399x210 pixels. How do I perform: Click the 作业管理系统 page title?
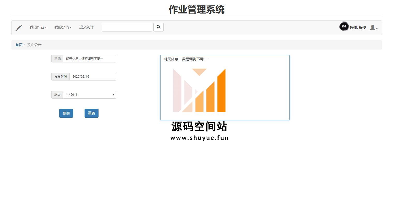tap(197, 10)
